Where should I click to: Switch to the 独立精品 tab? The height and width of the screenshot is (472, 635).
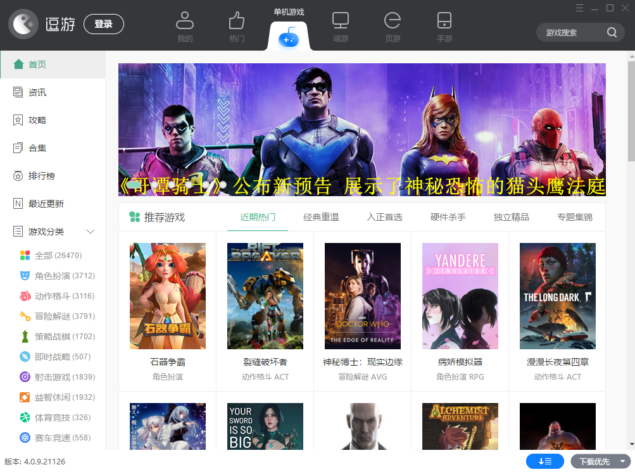[511, 217]
